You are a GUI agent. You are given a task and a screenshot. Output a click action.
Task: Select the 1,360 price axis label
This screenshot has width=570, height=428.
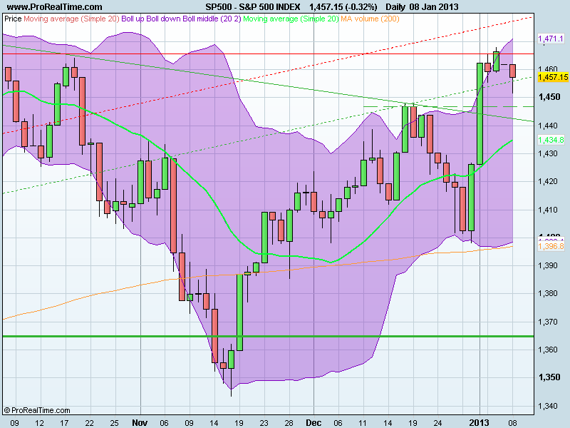548,350
